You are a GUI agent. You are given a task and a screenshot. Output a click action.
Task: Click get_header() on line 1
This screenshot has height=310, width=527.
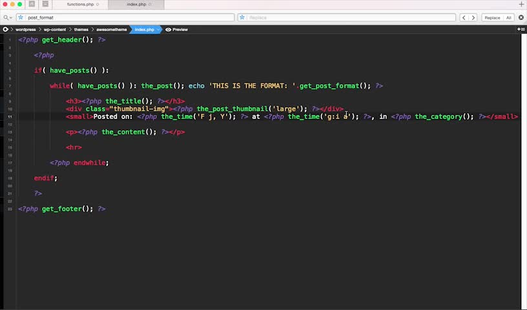tap(67, 39)
